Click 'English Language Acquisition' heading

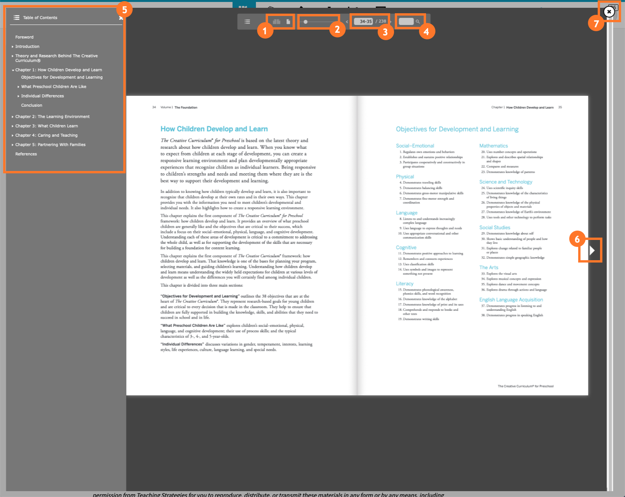(x=511, y=300)
